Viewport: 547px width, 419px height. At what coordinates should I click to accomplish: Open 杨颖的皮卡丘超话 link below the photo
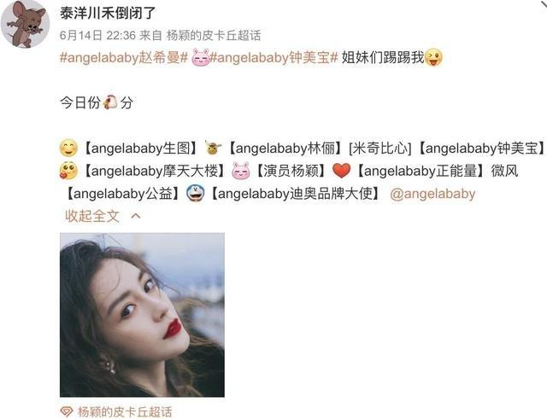(125, 411)
